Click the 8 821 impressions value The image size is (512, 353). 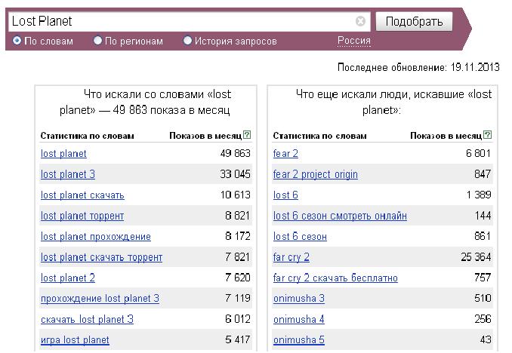click(x=238, y=215)
